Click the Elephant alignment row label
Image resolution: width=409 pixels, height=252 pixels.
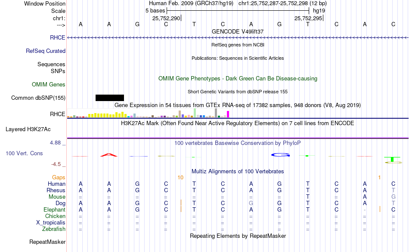[x=55, y=210]
